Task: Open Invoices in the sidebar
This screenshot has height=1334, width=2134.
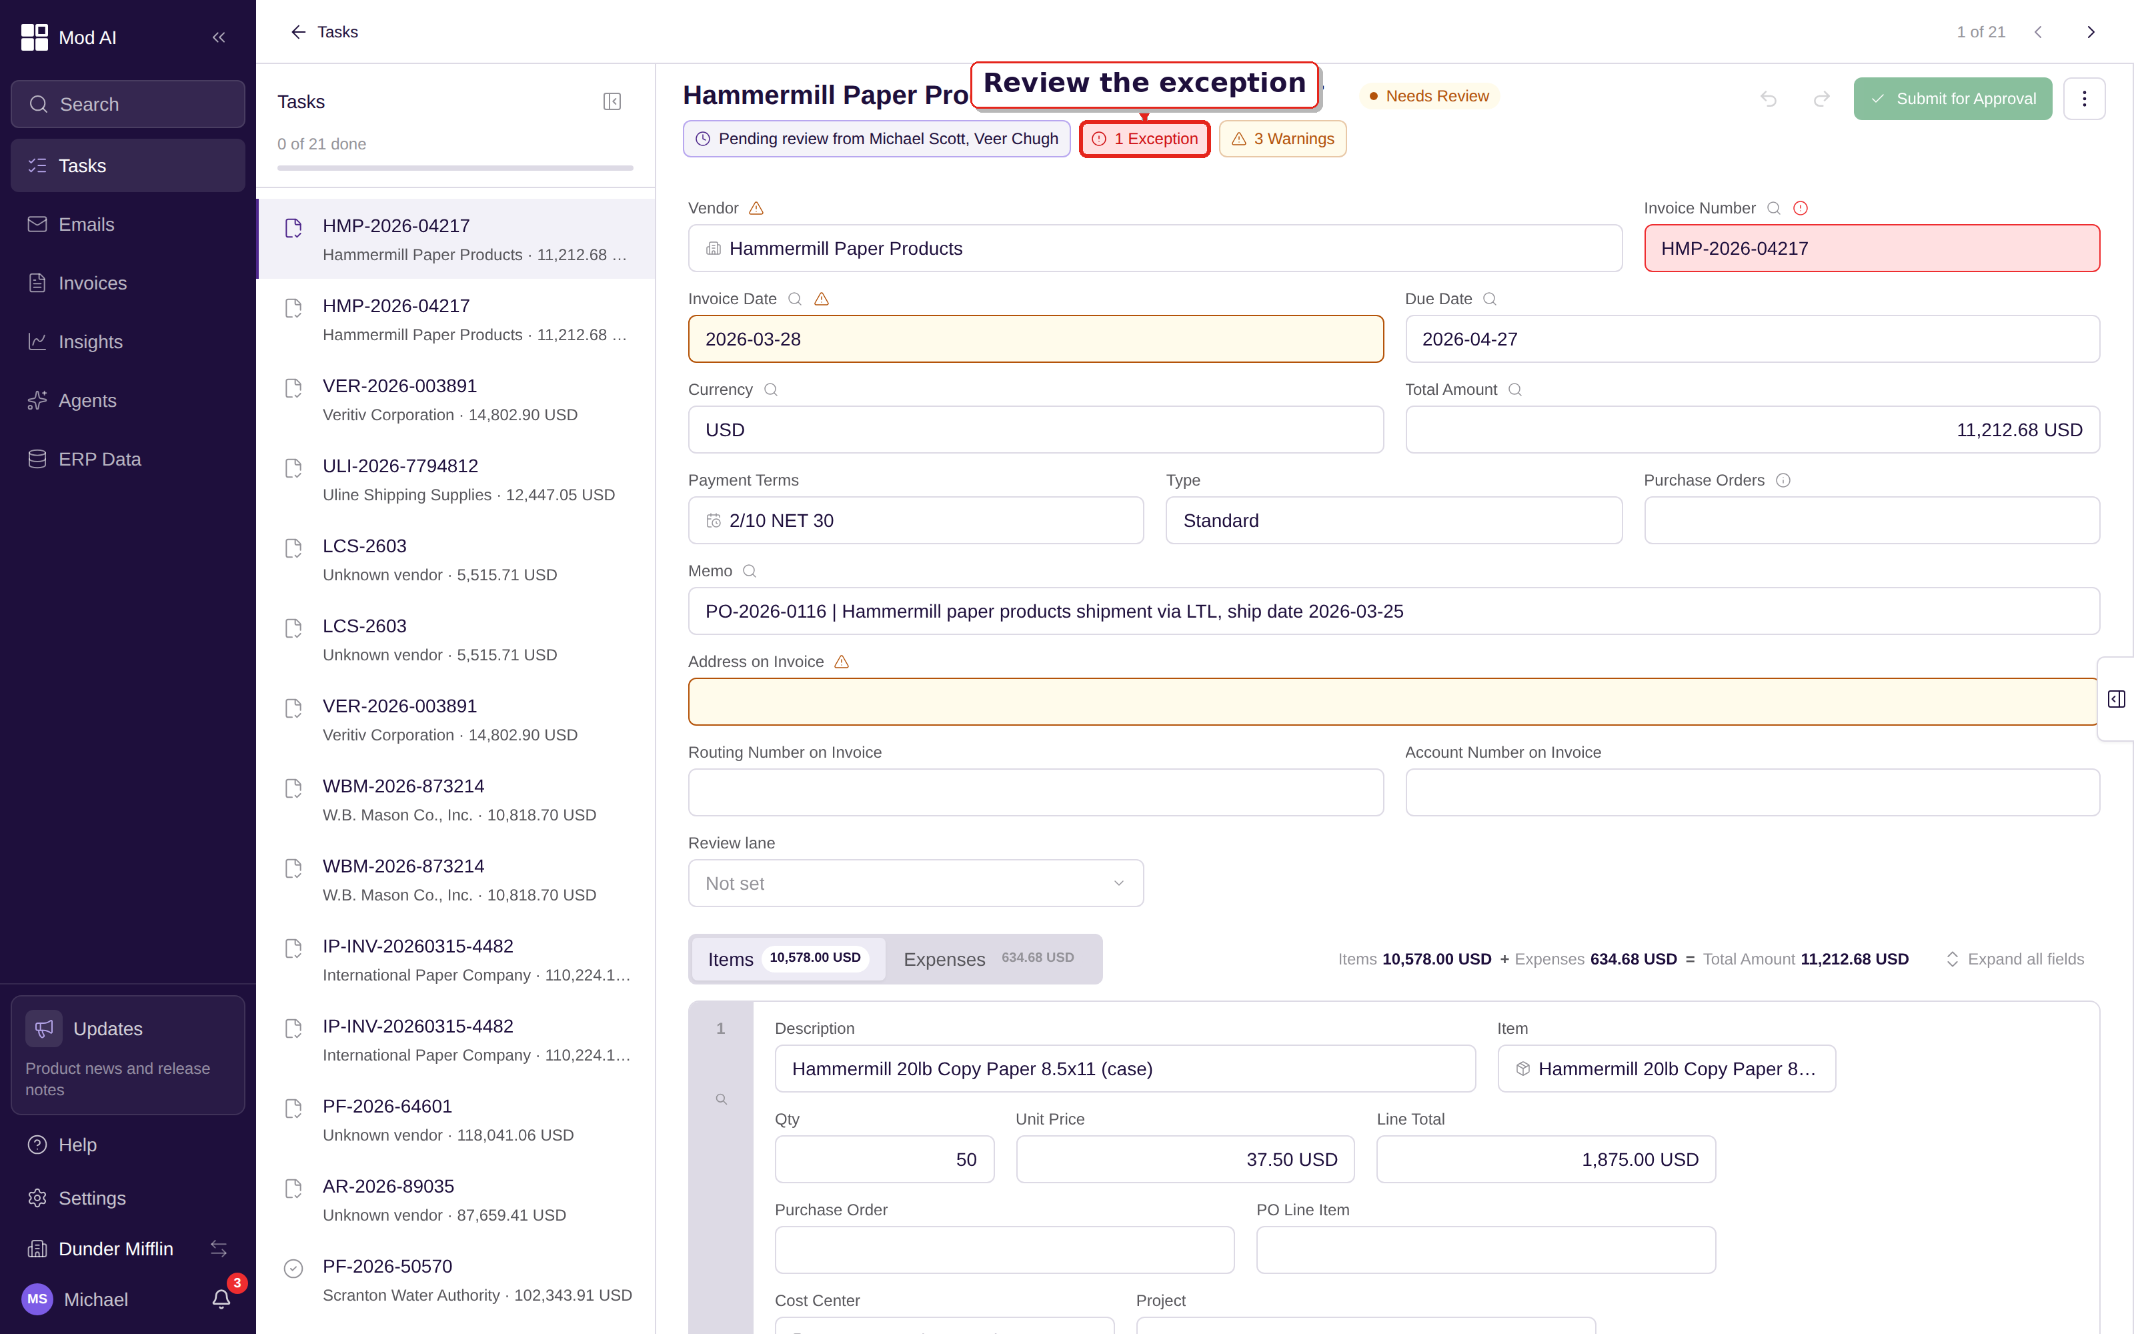Action: coord(128,283)
